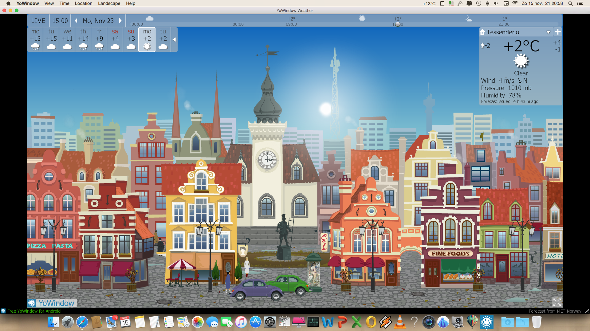Click the time slider handle on the timeline
590x331 pixels.
[x=398, y=24]
